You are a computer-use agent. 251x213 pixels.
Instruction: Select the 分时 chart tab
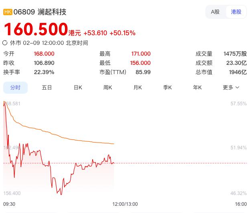16,87
